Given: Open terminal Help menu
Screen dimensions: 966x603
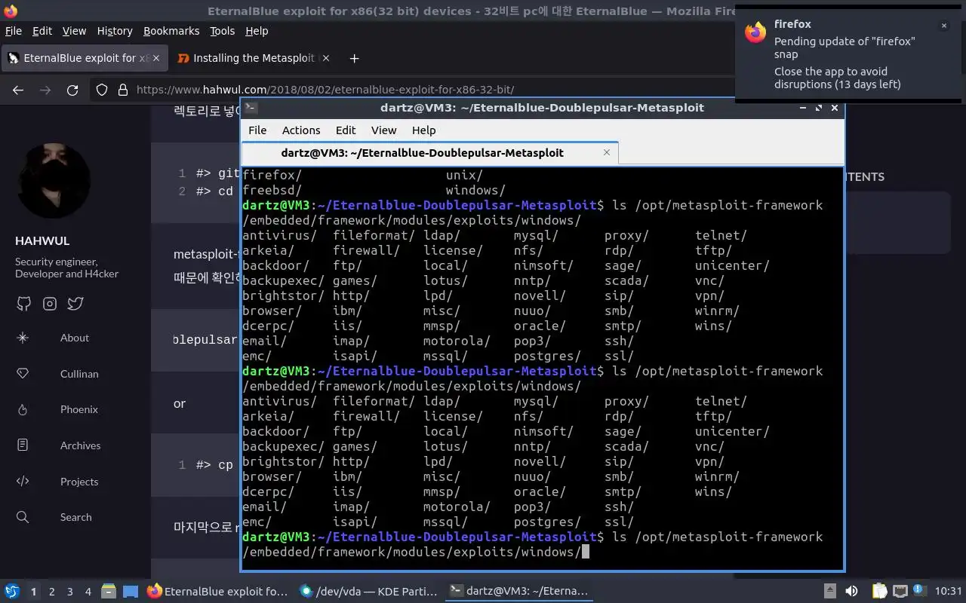Looking at the screenshot, I should point(423,130).
